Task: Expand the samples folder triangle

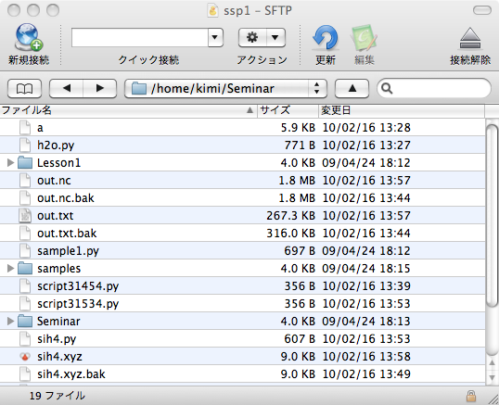Action: [10, 269]
